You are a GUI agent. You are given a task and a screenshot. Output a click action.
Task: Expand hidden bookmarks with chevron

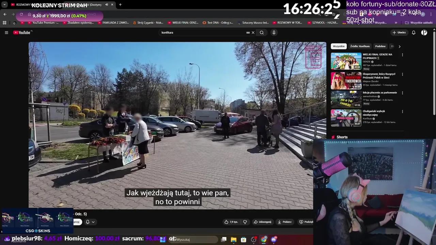coord(396,23)
